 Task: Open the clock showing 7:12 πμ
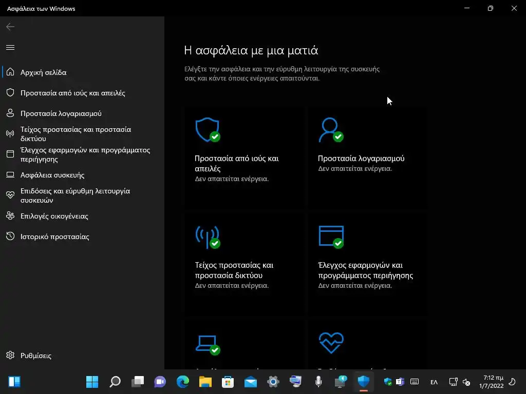tap(492, 382)
